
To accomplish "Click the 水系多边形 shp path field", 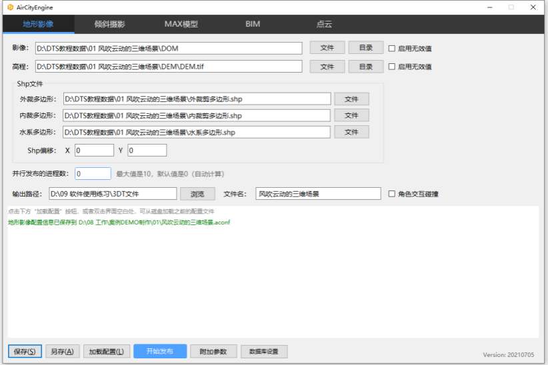I will click(197, 132).
